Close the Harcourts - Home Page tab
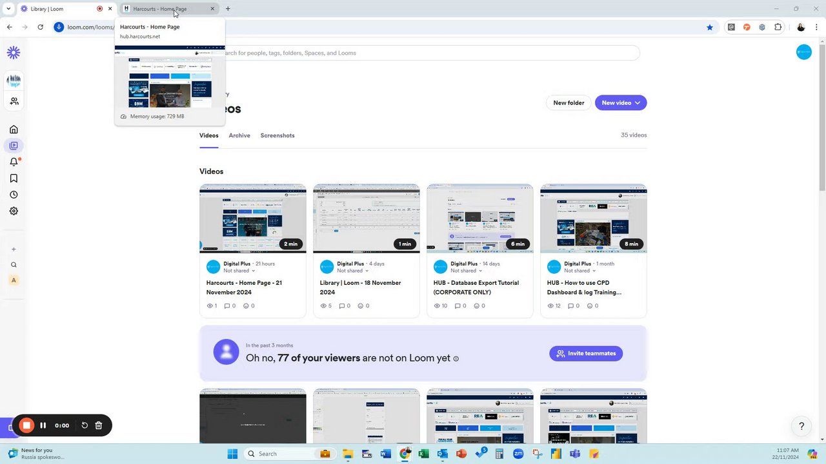The width and height of the screenshot is (826, 464). pyautogui.click(x=212, y=8)
